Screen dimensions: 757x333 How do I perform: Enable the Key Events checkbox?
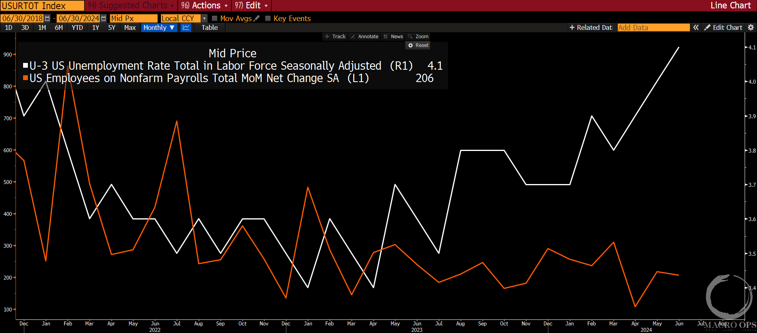(268, 18)
